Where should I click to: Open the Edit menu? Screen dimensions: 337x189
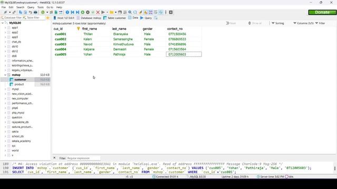[x=11, y=7]
